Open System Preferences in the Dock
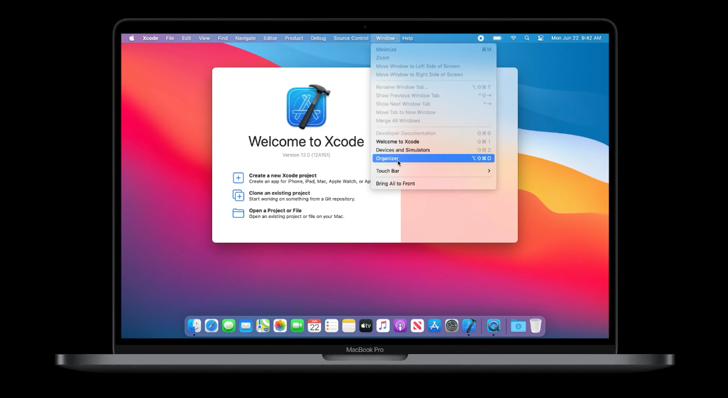 pyautogui.click(x=452, y=326)
